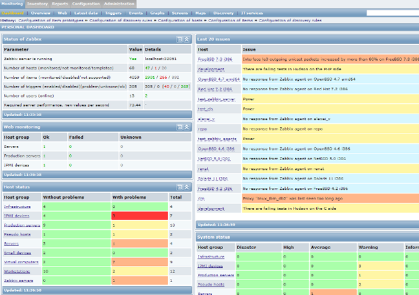Open host Red Hat 7.2 i386 link
Screen dimensions: 419x295
(215, 89)
